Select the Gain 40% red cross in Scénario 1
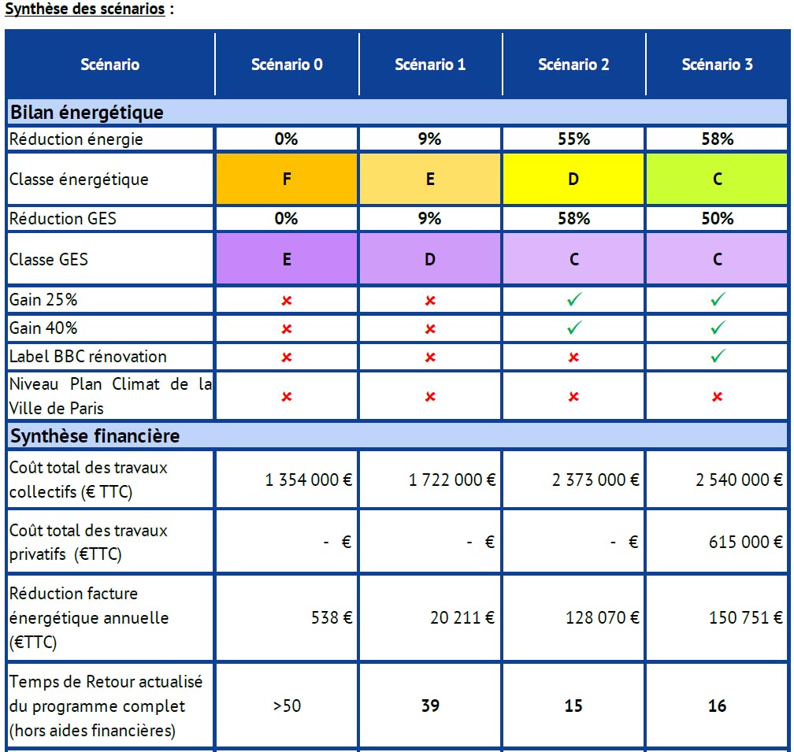 [x=430, y=328]
